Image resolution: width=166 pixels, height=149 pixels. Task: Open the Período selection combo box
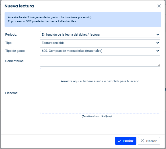(x=100, y=34)
